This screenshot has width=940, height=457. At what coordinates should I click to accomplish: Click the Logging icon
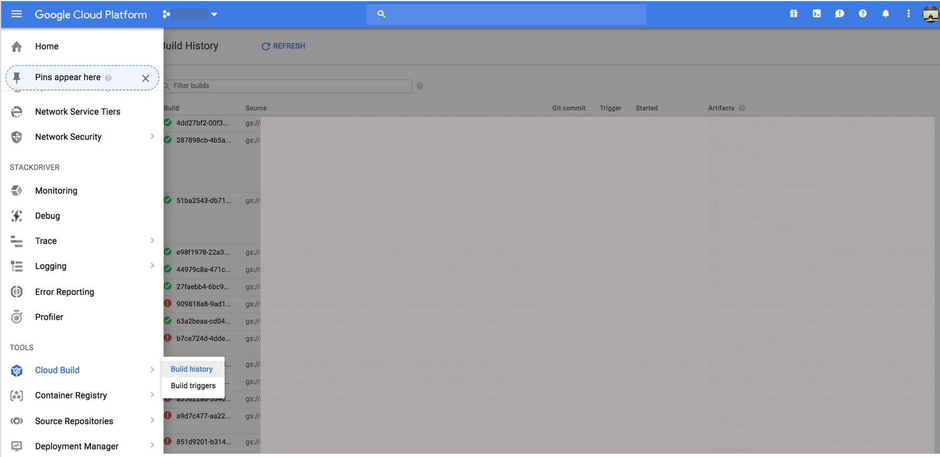(x=17, y=266)
